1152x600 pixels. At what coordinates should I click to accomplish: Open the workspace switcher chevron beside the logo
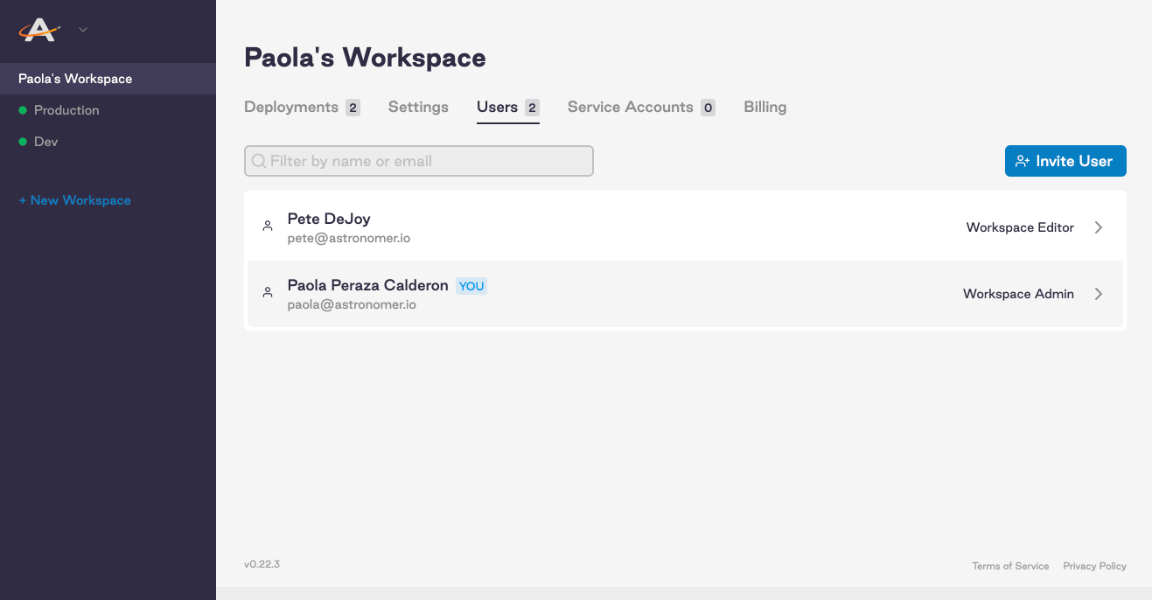coord(81,29)
